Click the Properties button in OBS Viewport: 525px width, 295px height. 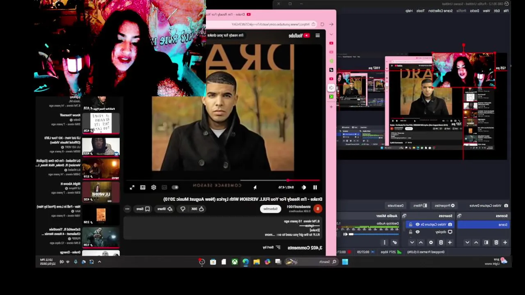[x=444, y=206]
